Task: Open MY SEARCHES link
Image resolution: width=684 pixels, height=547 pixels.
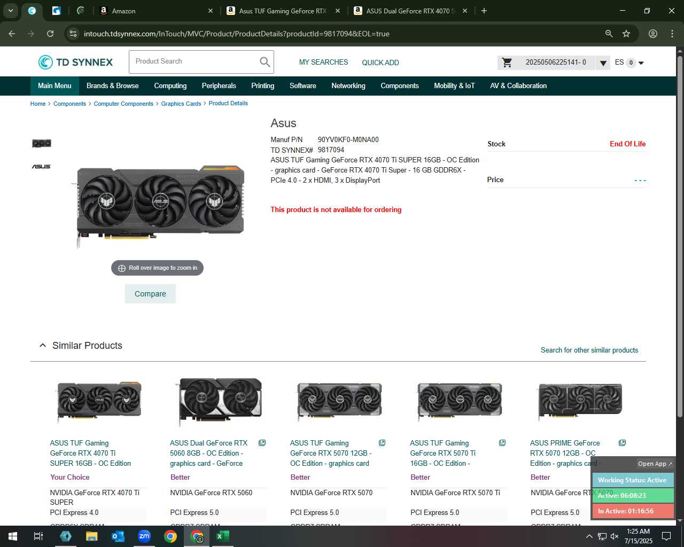Action: (323, 62)
